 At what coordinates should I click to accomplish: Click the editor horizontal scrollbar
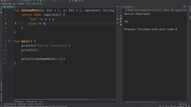pos(52,100)
